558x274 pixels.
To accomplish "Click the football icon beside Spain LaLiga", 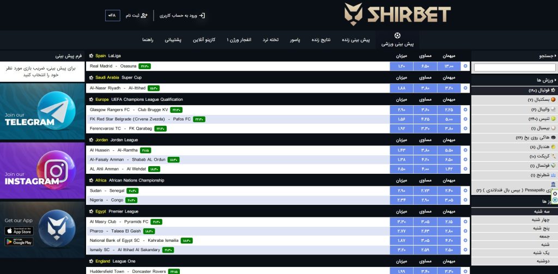I will pos(92,56).
